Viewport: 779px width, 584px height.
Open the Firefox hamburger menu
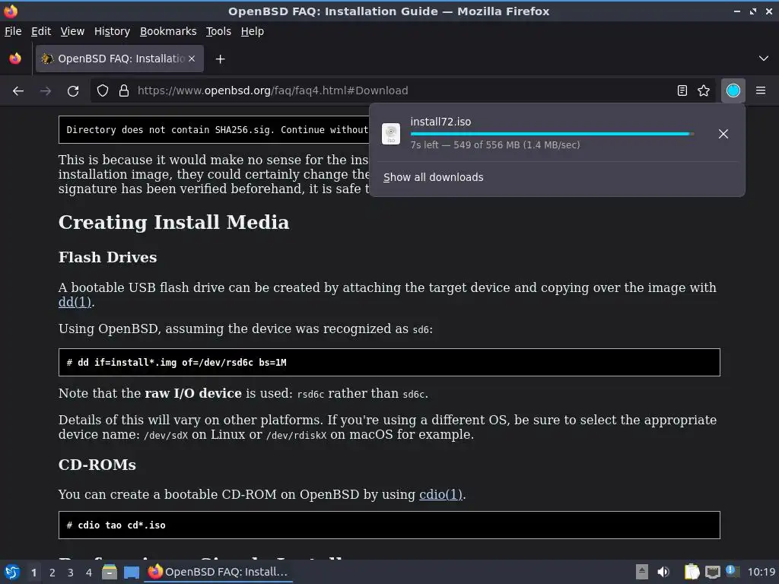pos(761,91)
